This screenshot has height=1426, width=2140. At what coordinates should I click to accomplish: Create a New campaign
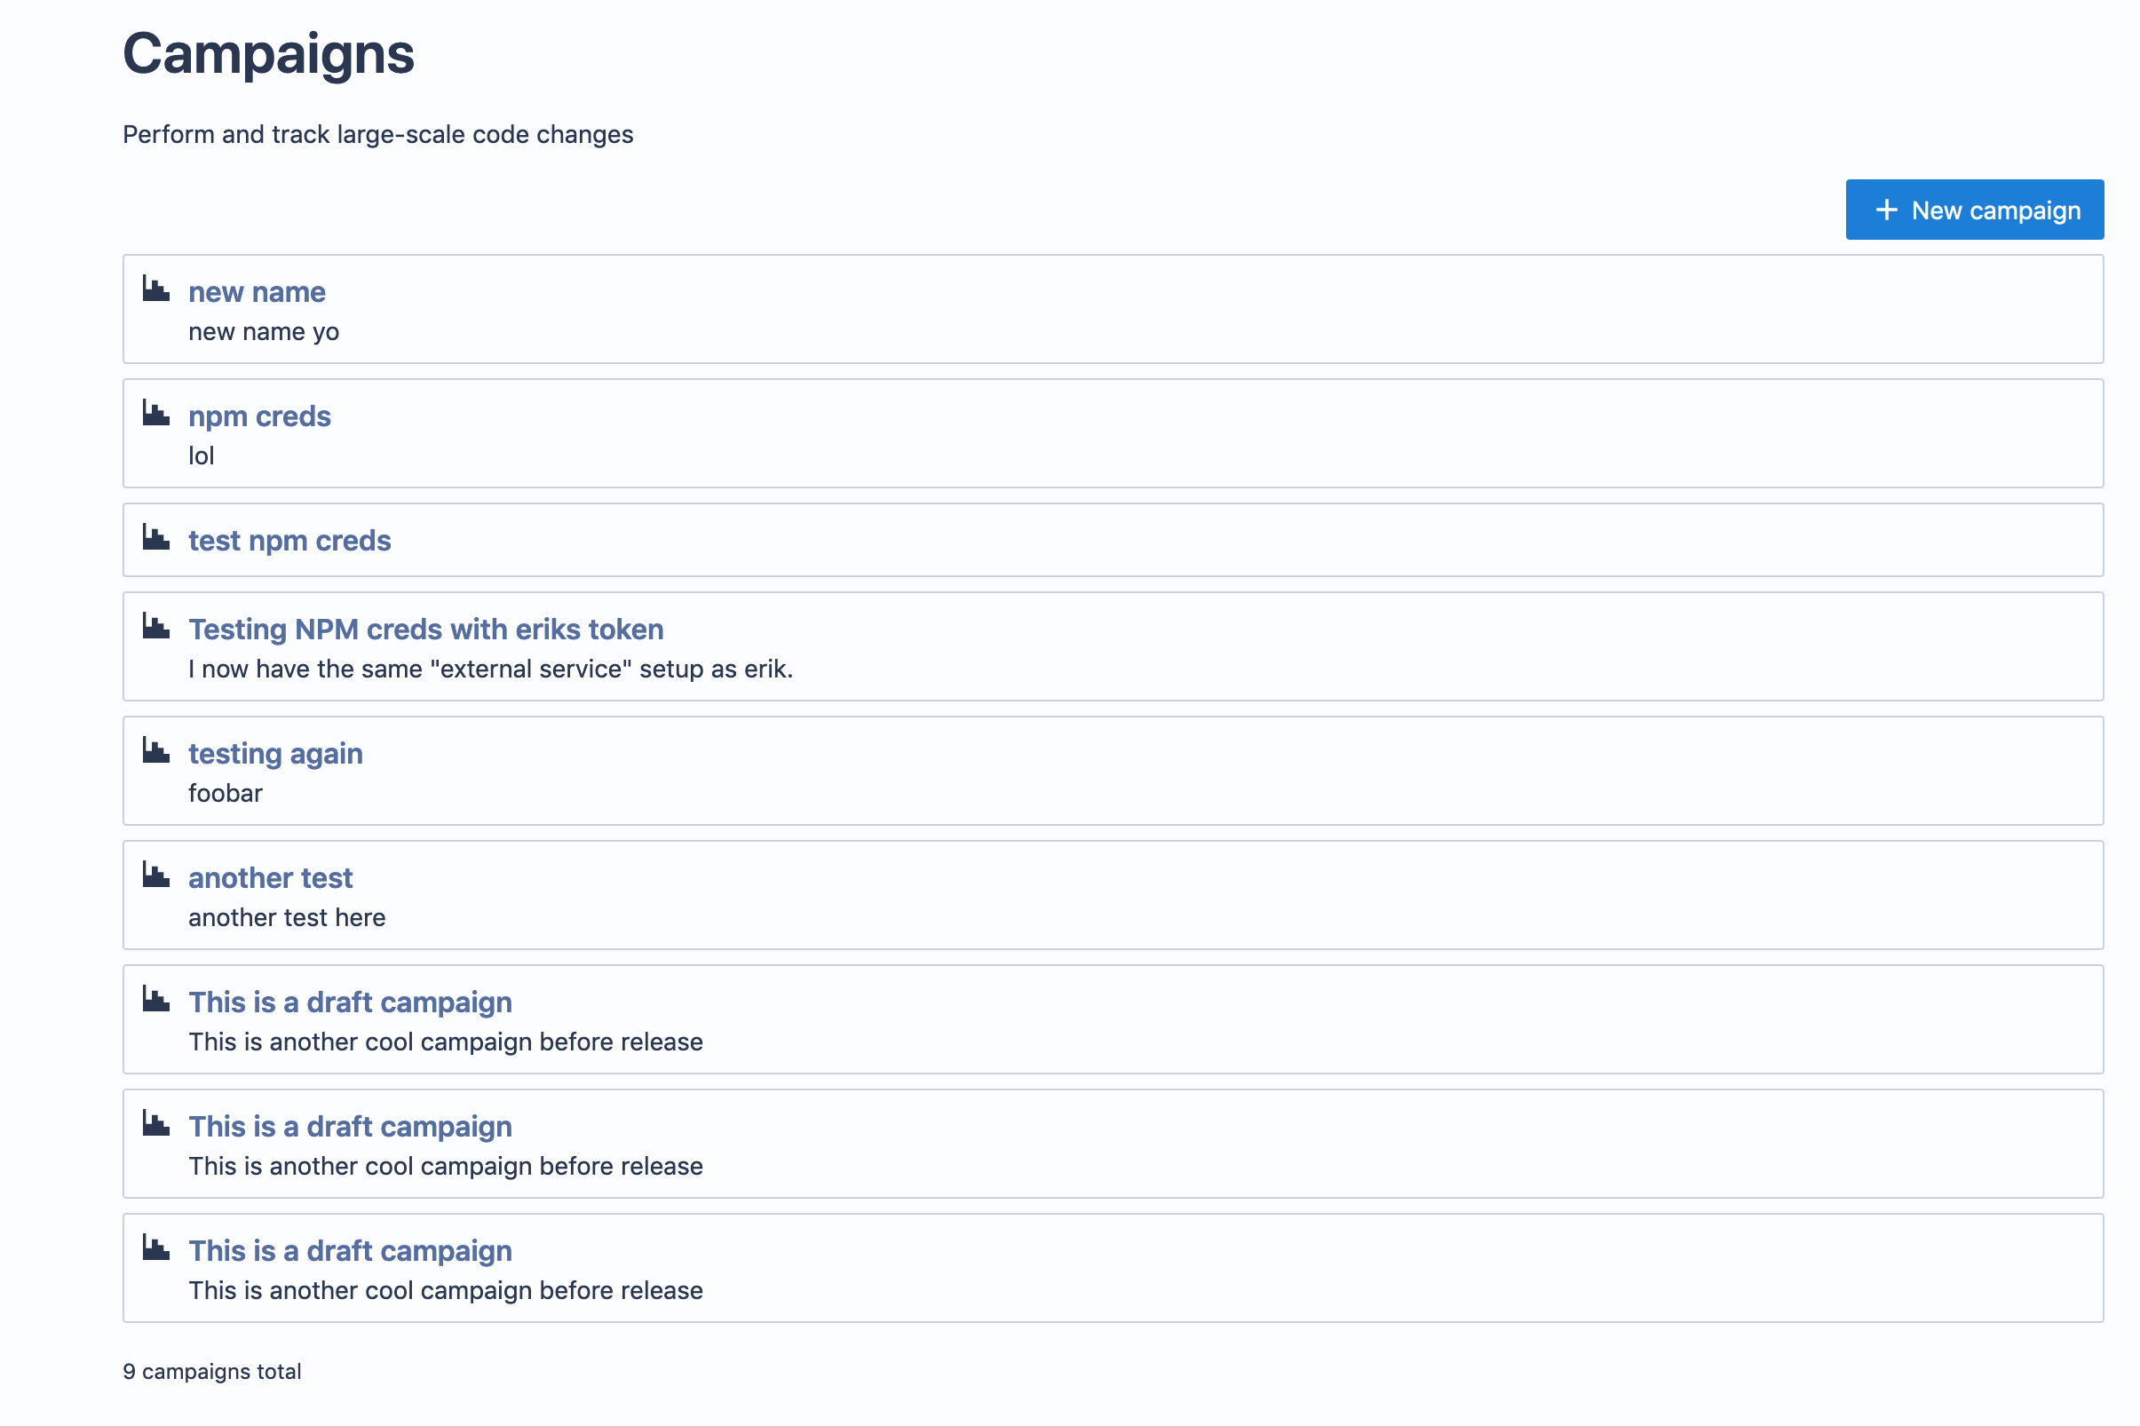1974,210
